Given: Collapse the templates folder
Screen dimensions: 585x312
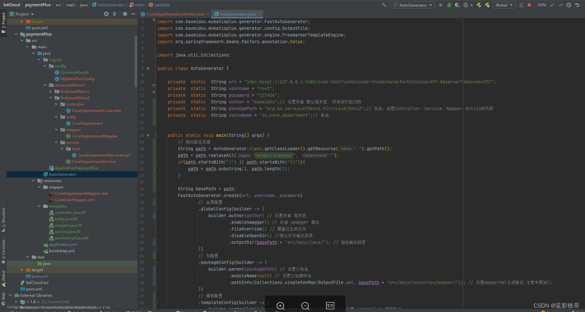Looking at the screenshot, I should 39,206.
